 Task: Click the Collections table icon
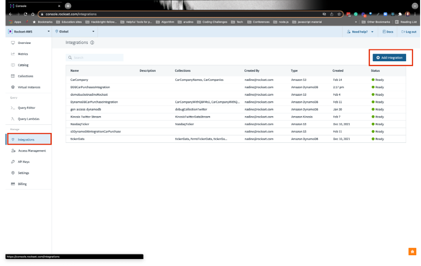(13, 76)
